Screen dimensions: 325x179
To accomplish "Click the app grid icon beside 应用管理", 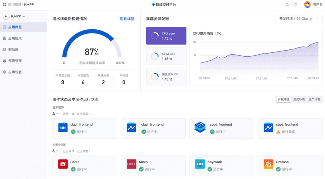I will tap(4, 5).
